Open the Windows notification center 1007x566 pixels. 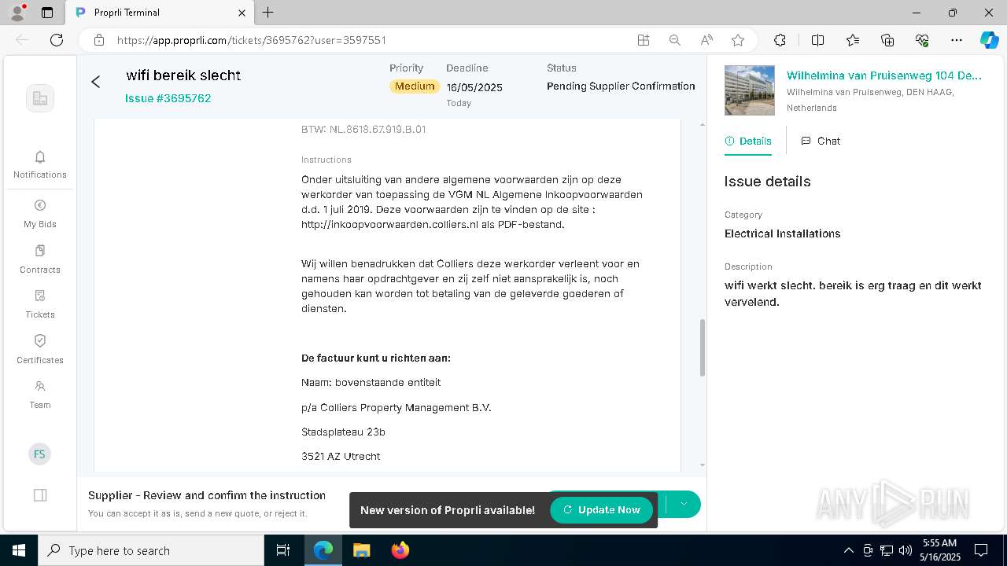click(981, 550)
